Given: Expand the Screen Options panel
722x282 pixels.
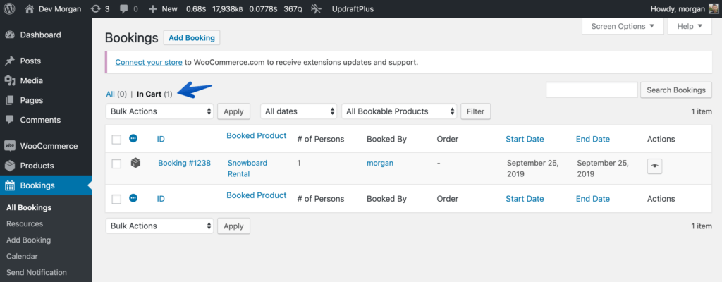Looking at the screenshot, I should click(x=623, y=26).
